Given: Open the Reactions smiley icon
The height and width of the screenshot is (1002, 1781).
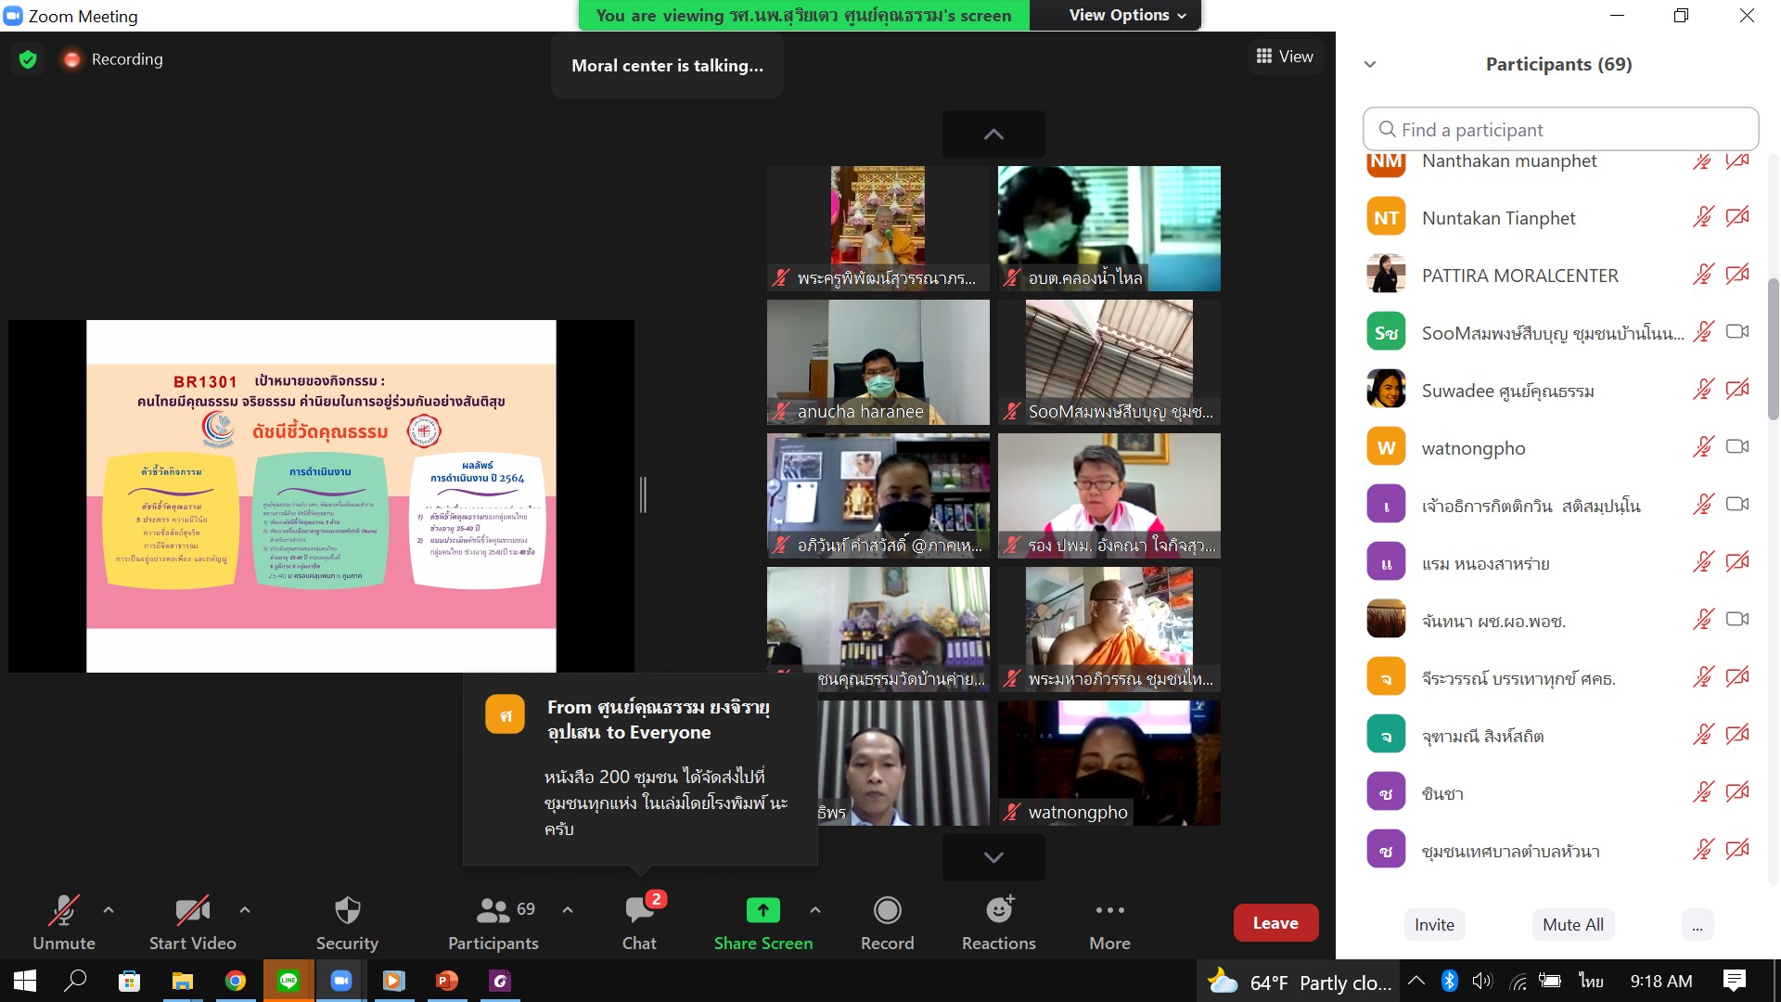Looking at the screenshot, I should click(x=999, y=910).
